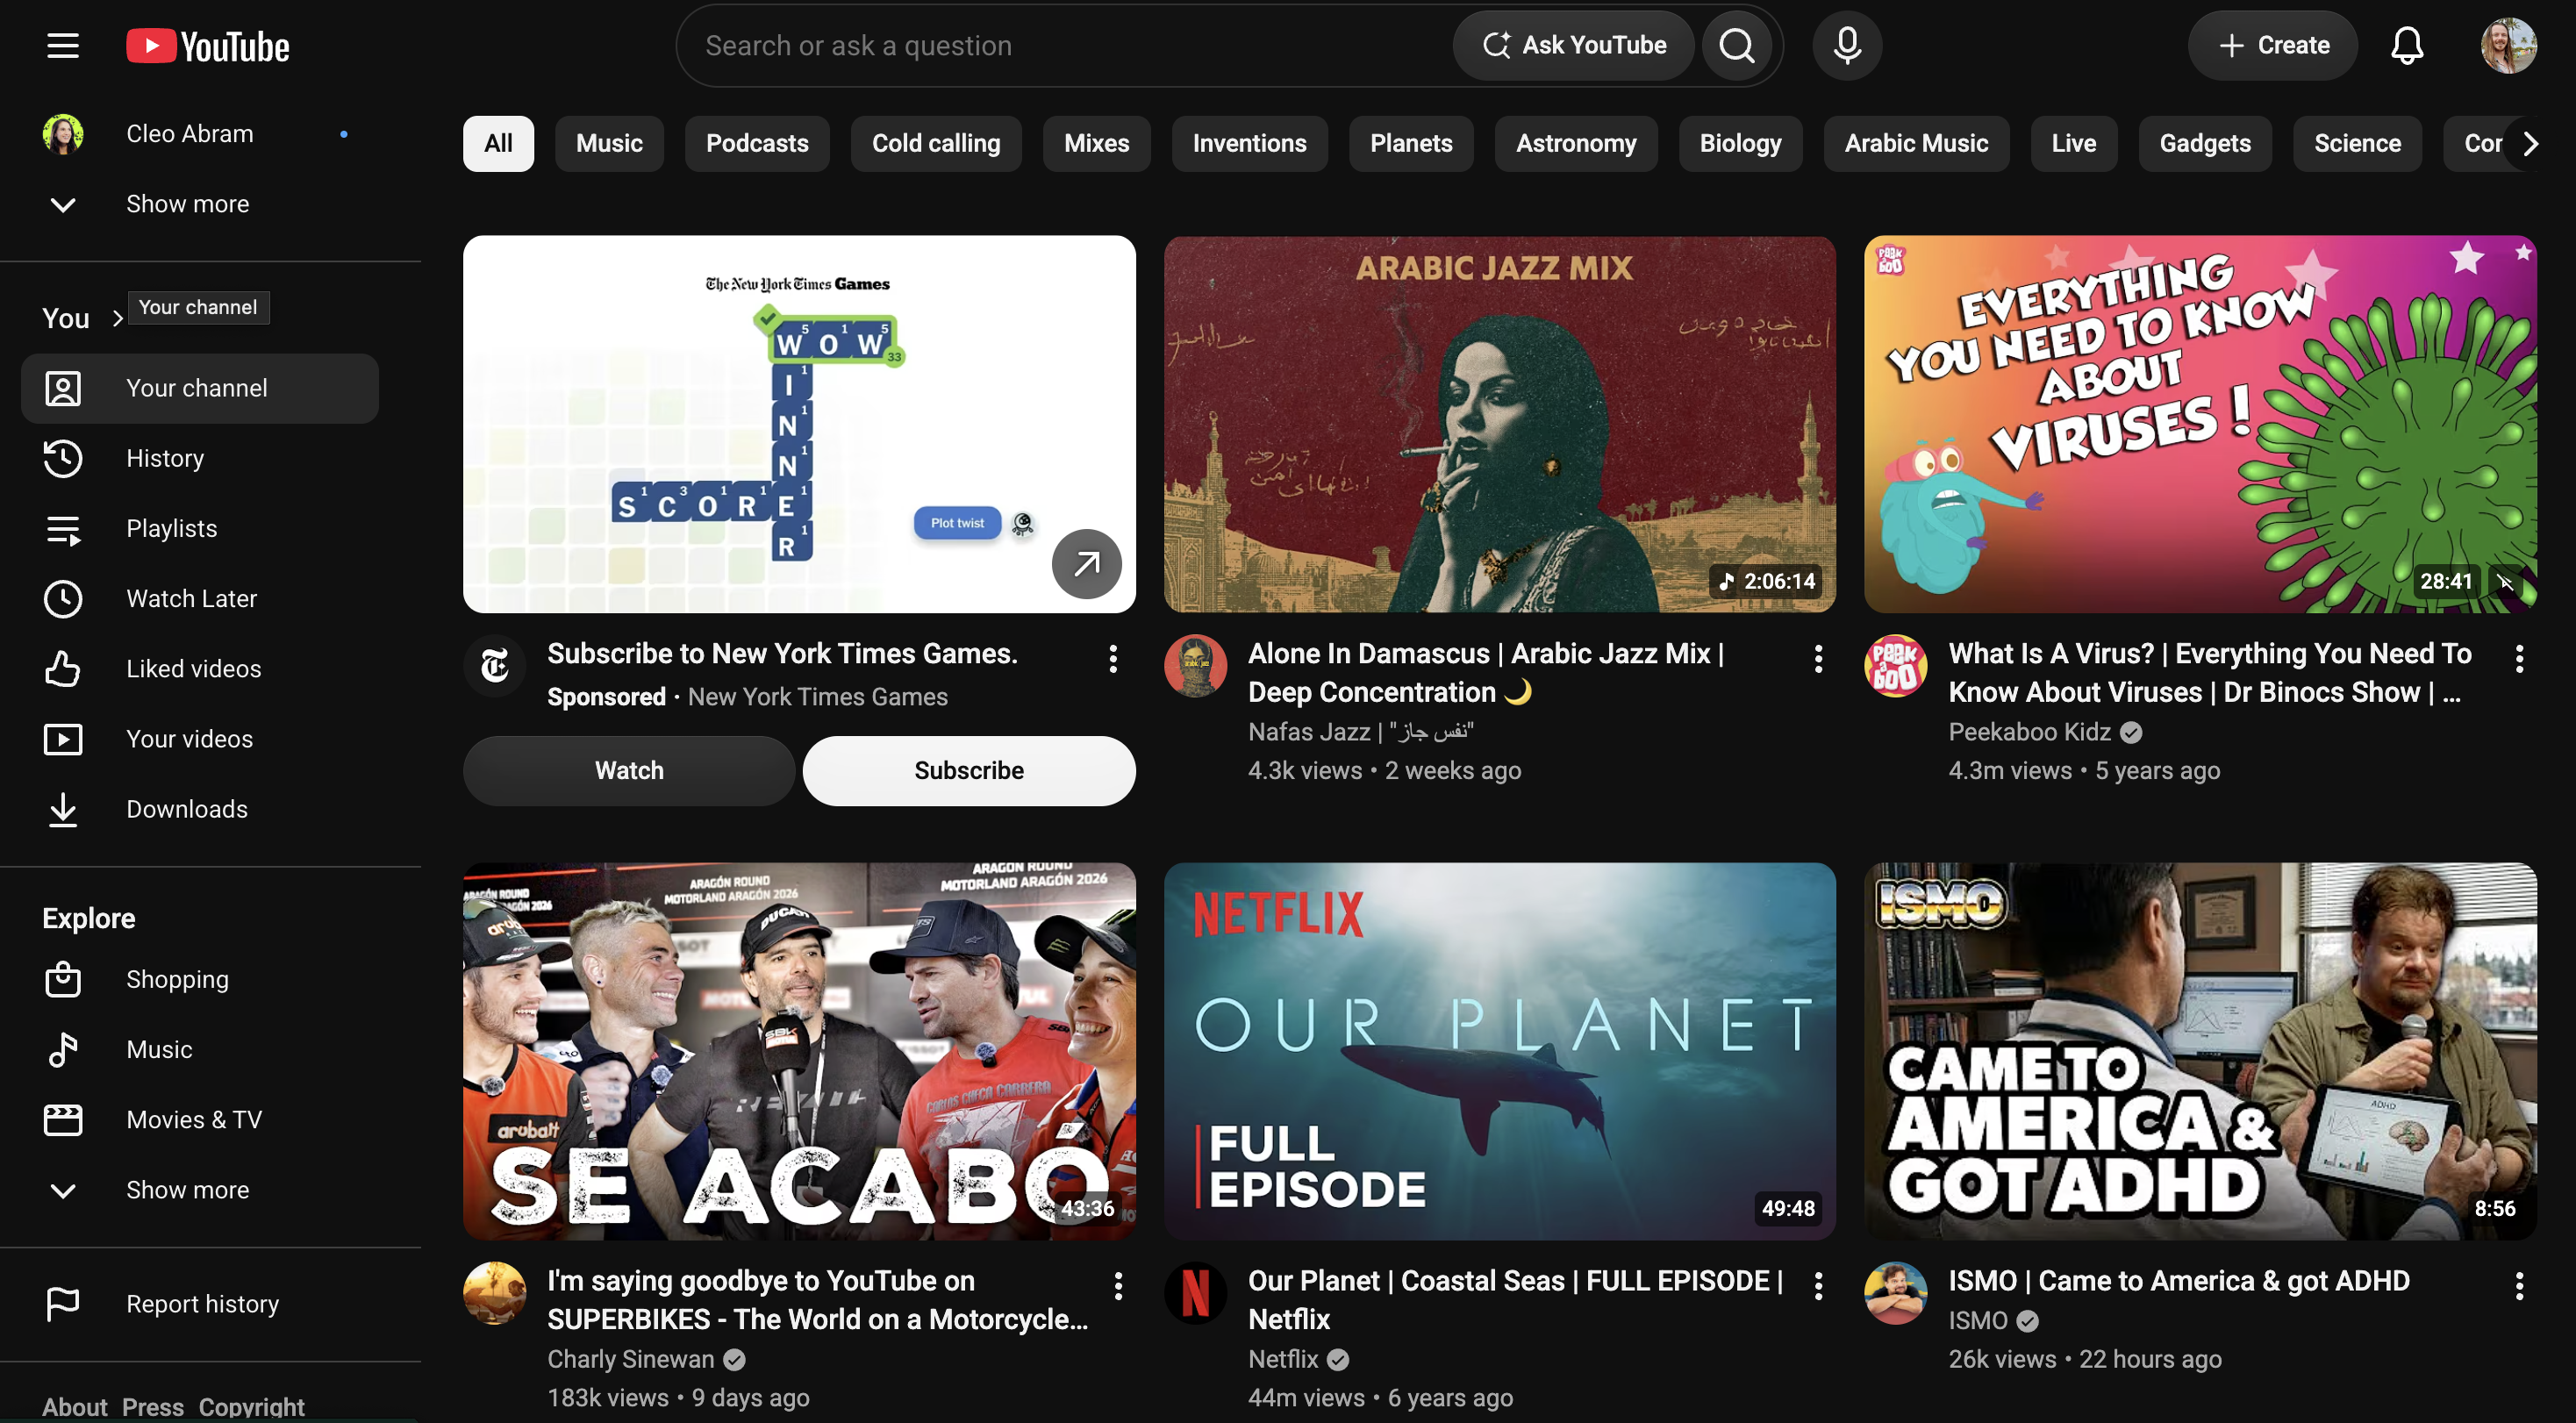Screen dimensions: 2576x1423
Task: Open the Cleo Abram subscription avatar
Action: coord(63,134)
